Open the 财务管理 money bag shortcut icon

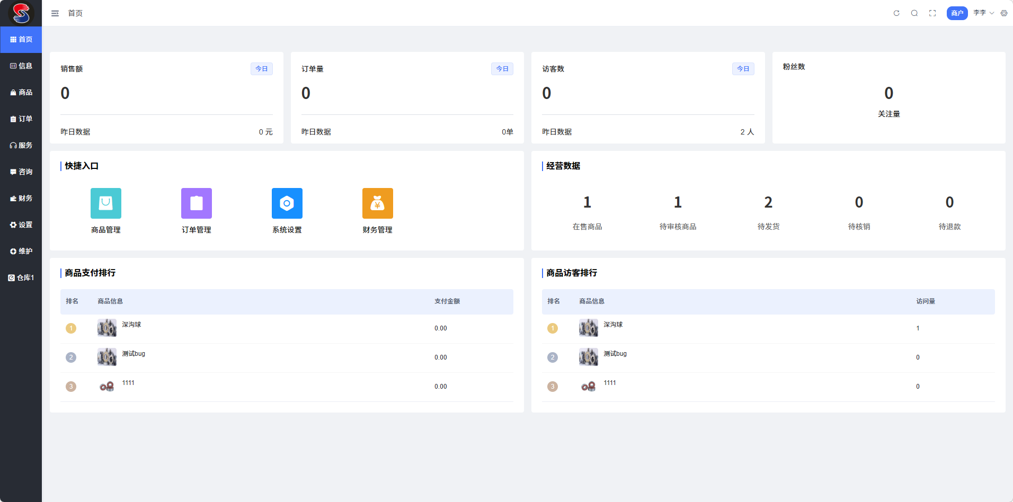[378, 203]
